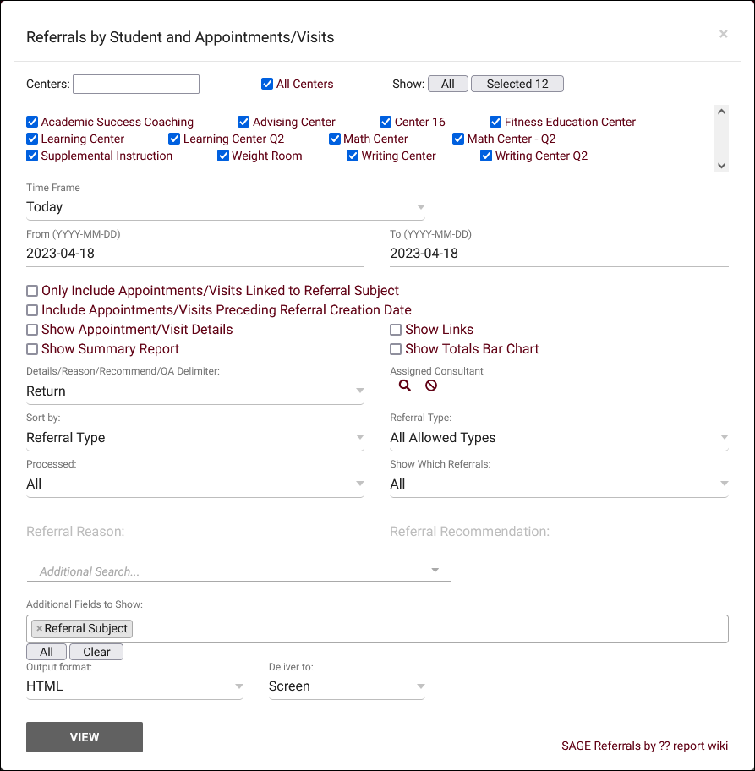Remove the Referral Subject tag

pos(39,629)
